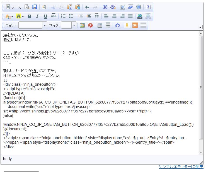Open the preview (magnifier page) icon
Screen dimensions: 206x172
click(27, 7)
